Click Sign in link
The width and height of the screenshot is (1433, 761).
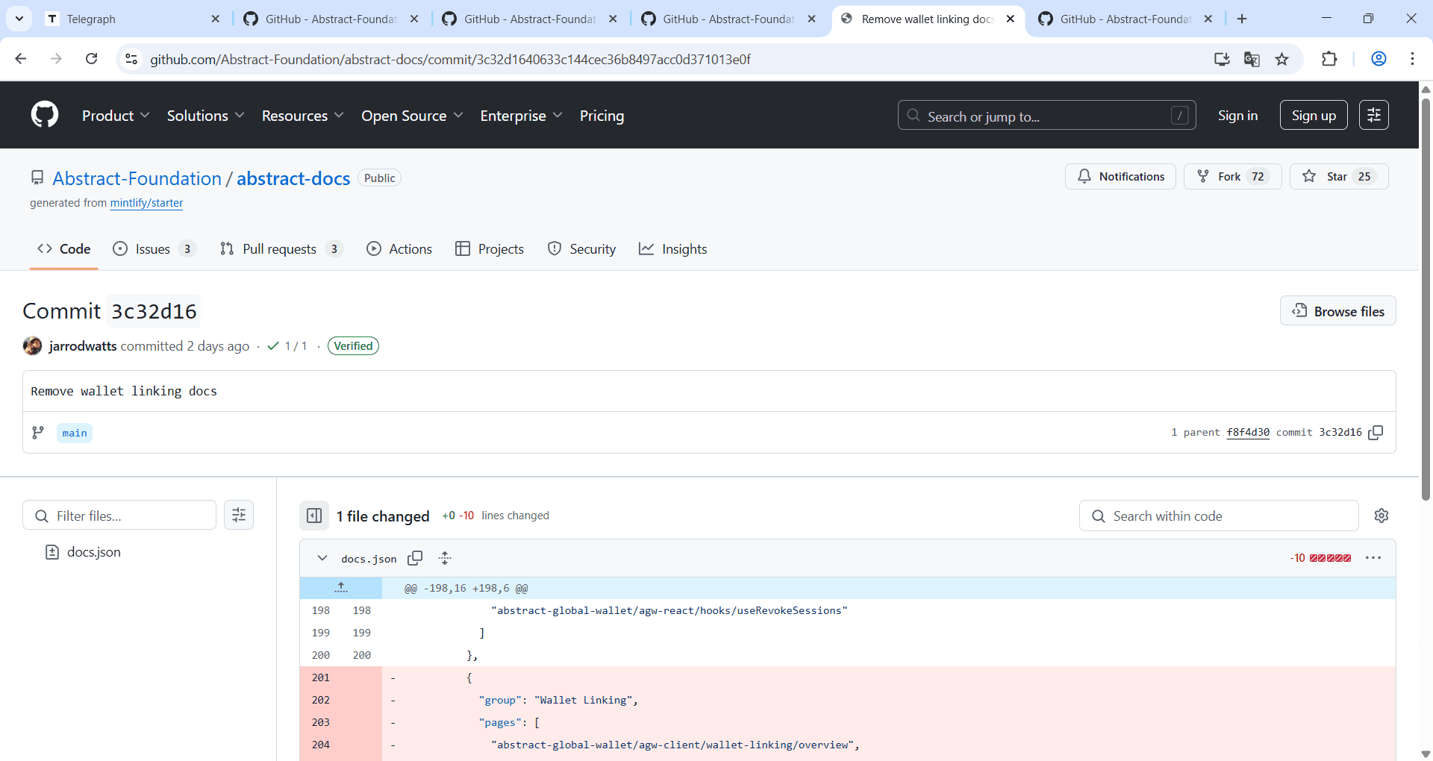point(1237,116)
